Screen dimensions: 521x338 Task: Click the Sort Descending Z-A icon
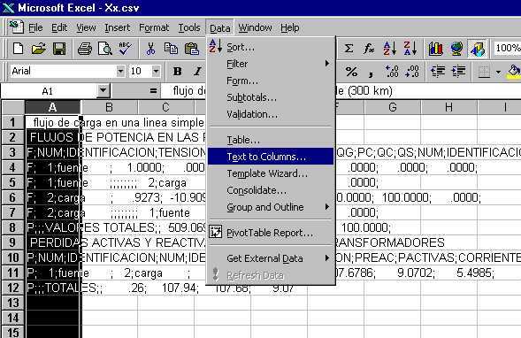click(410, 49)
